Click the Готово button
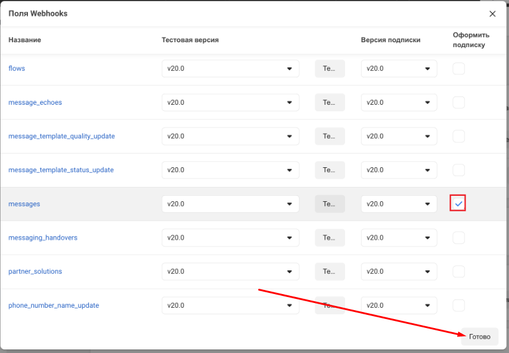This screenshot has width=509, height=353. click(x=479, y=336)
